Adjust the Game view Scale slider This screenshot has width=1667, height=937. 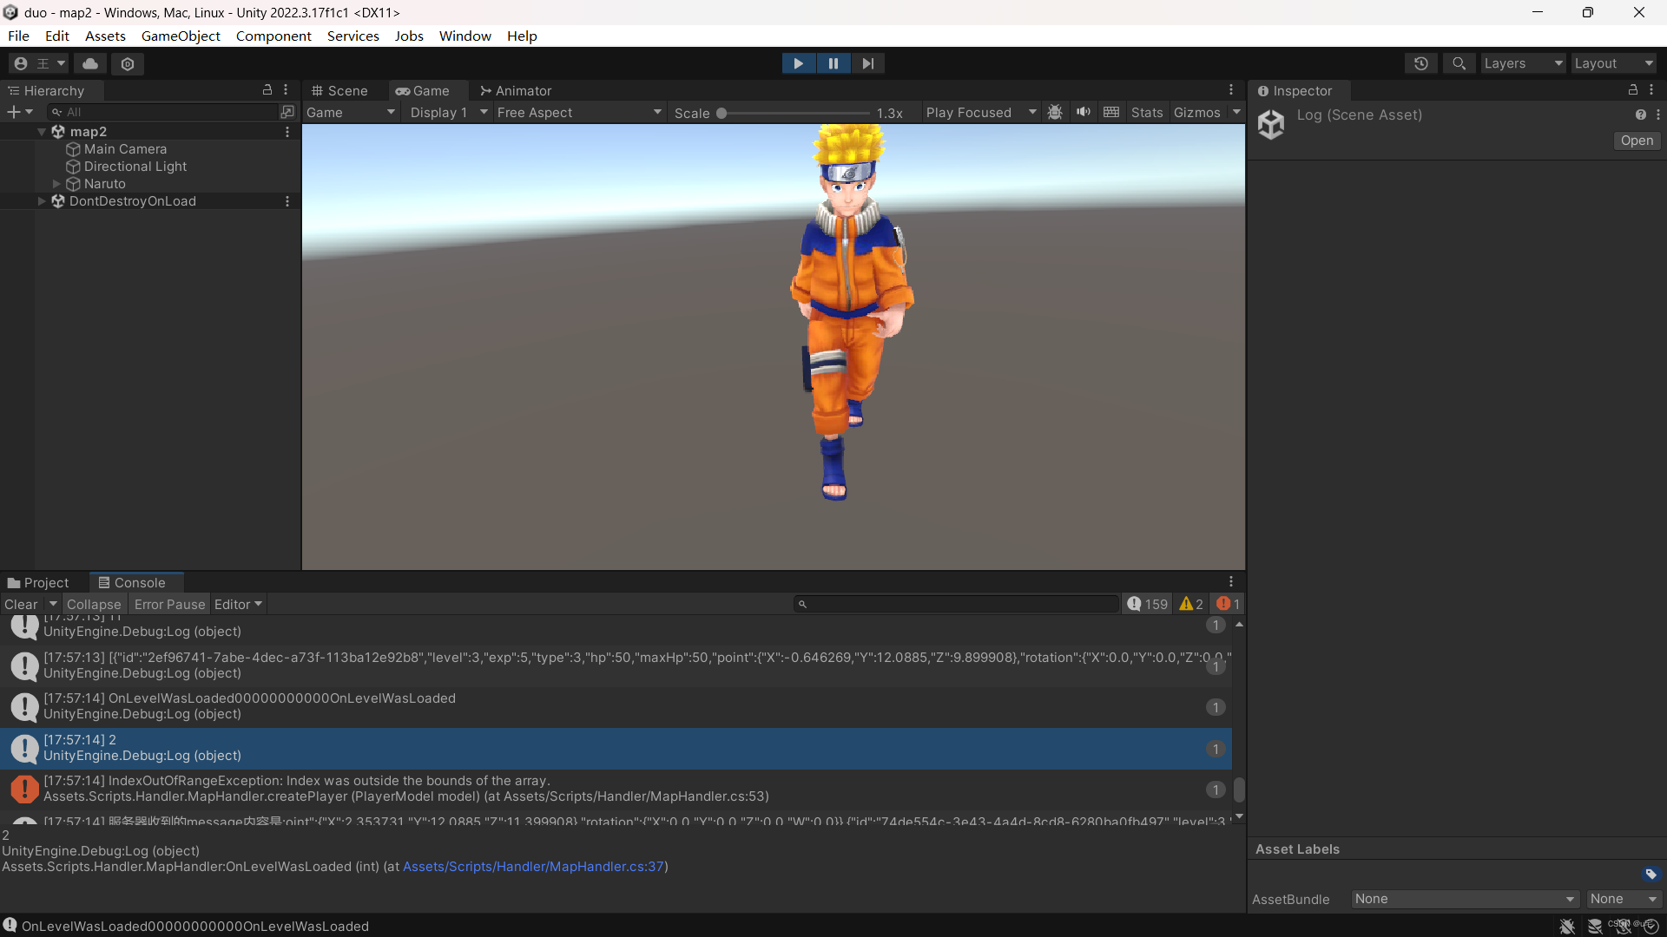pyautogui.click(x=723, y=112)
